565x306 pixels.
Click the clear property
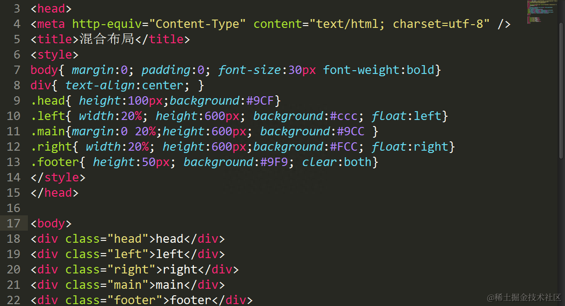pyautogui.click(x=319, y=162)
